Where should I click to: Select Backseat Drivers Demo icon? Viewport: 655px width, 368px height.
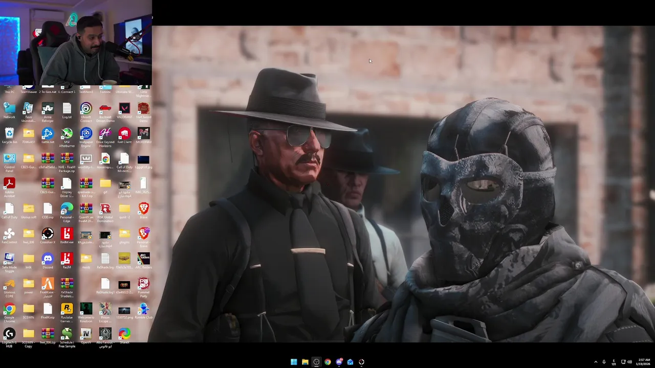pos(105,112)
